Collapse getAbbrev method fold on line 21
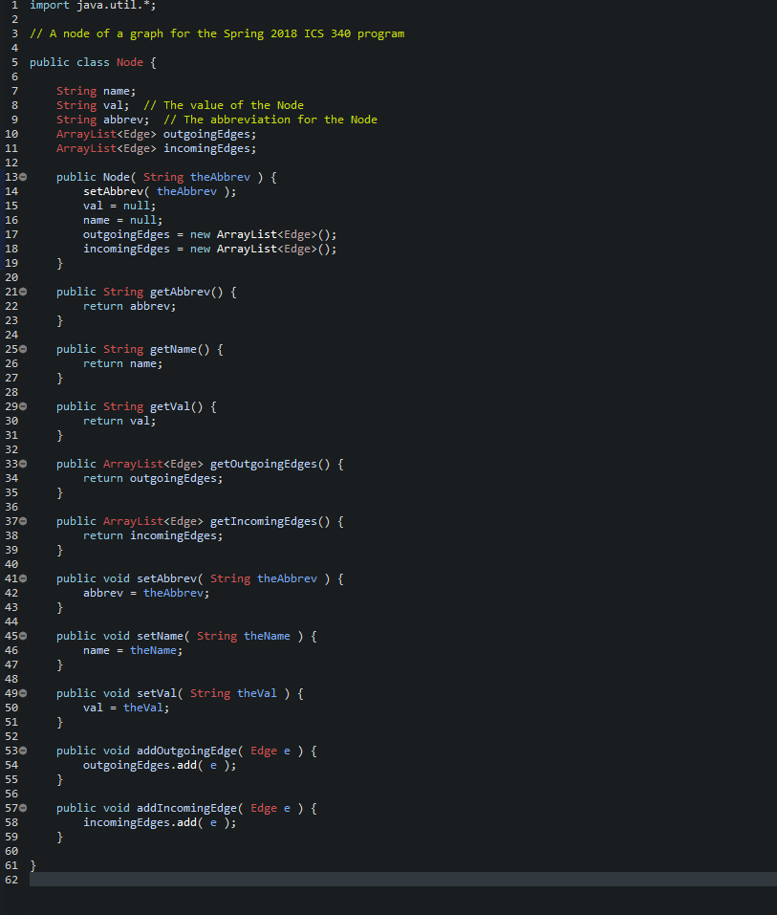This screenshot has height=915, width=777. [23, 292]
